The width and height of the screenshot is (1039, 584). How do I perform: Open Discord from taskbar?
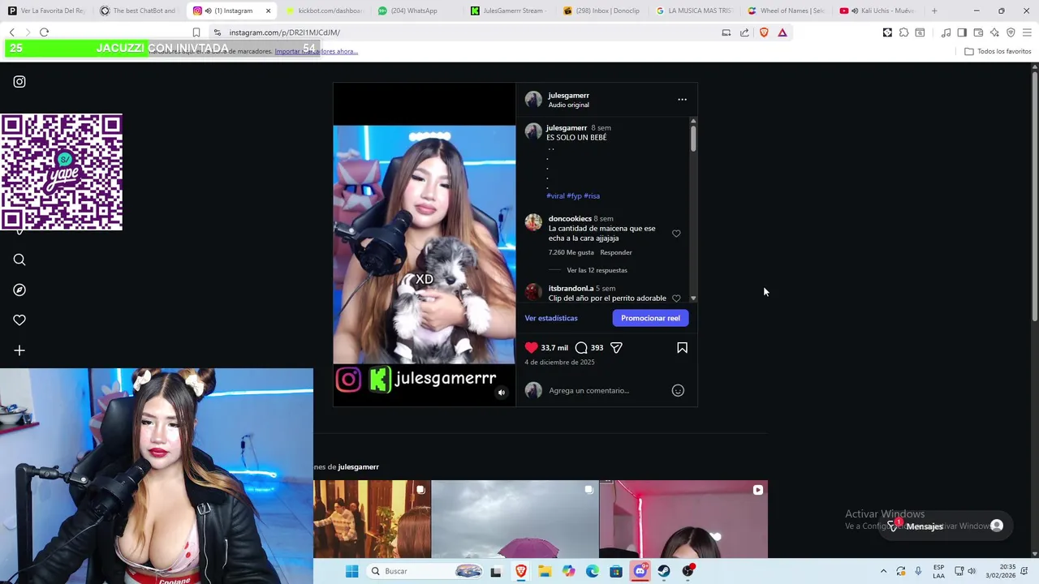(x=640, y=571)
